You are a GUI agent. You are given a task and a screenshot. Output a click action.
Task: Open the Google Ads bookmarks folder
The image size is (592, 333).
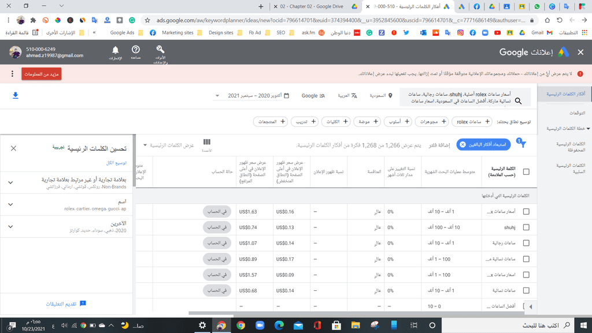point(127,33)
